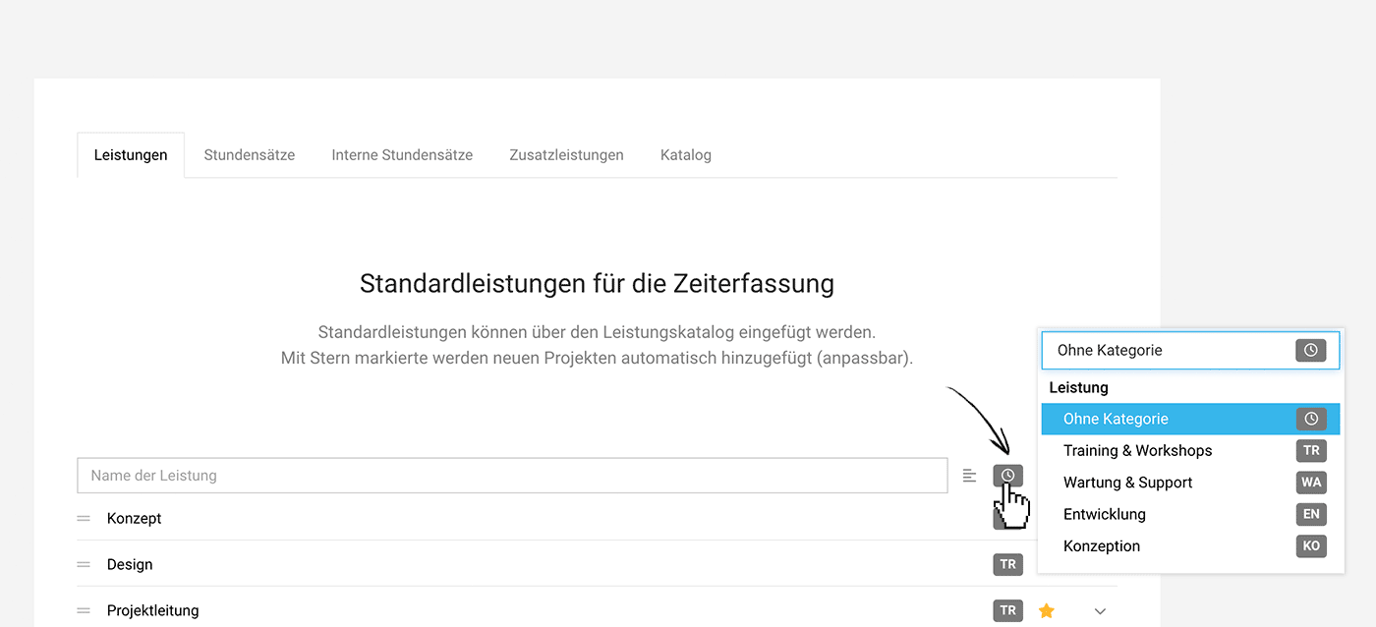Click the TR badge on the Projektleitung row
Screen dimensions: 1376x627
[1007, 610]
